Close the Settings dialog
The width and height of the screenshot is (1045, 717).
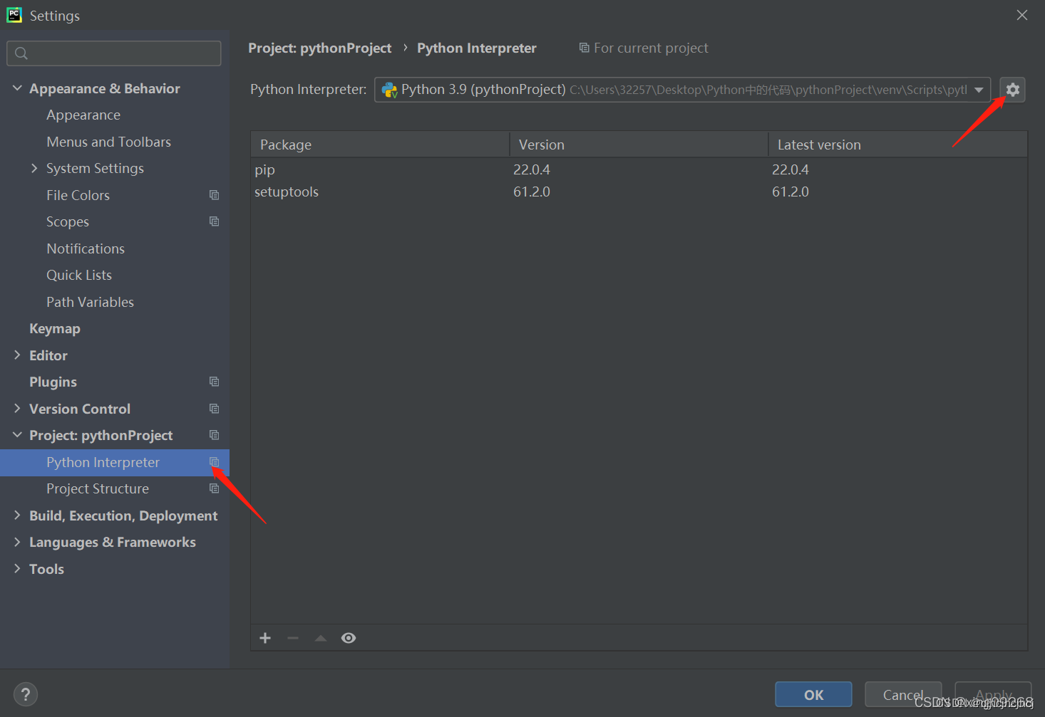tap(1022, 15)
